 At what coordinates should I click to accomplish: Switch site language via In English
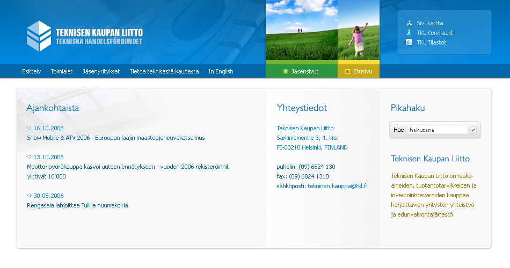[221, 71]
